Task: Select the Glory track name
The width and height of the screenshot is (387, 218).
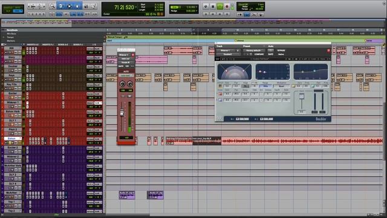Action: point(11,57)
